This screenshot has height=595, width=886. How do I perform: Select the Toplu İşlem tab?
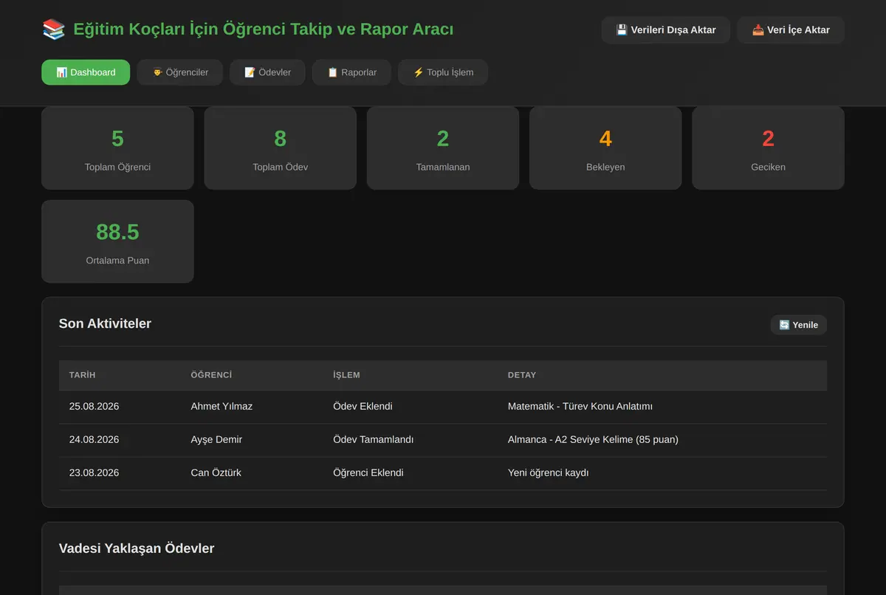click(443, 72)
